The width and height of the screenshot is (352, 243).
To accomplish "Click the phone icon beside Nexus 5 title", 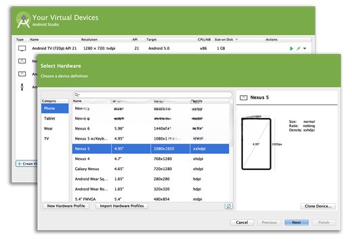I will (x=244, y=98).
